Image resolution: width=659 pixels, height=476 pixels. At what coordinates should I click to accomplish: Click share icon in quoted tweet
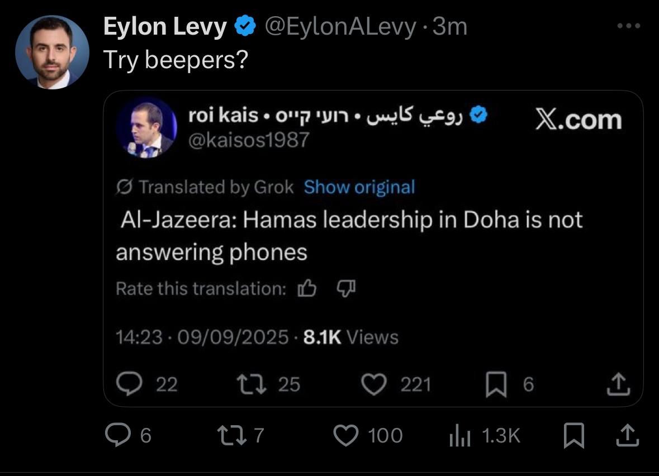619,383
